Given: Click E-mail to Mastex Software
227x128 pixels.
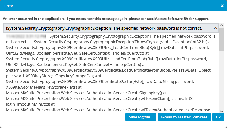Looking at the screenshot, I should tap(184, 117).
